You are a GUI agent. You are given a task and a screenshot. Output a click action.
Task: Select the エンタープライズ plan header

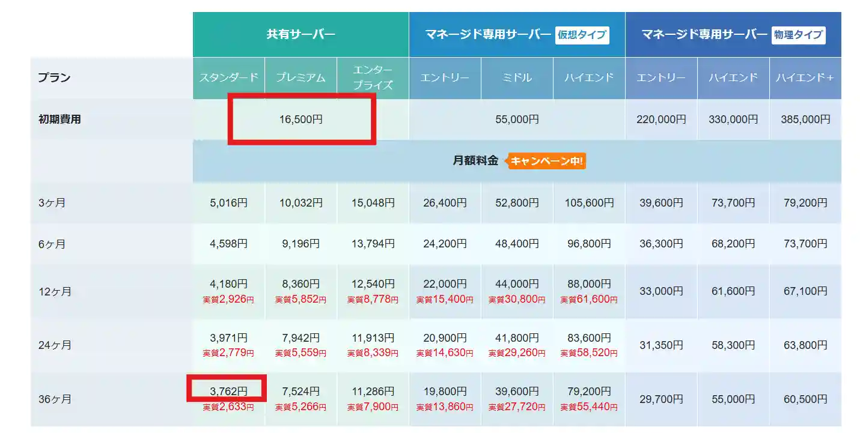pos(373,77)
